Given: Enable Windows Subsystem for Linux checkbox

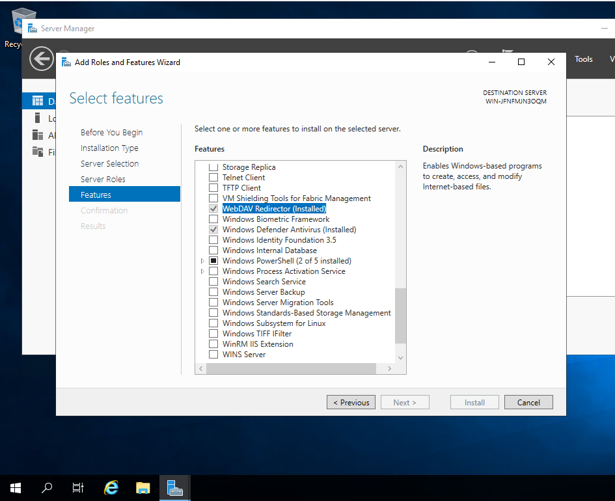Looking at the screenshot, I should [x=213, y=323].
